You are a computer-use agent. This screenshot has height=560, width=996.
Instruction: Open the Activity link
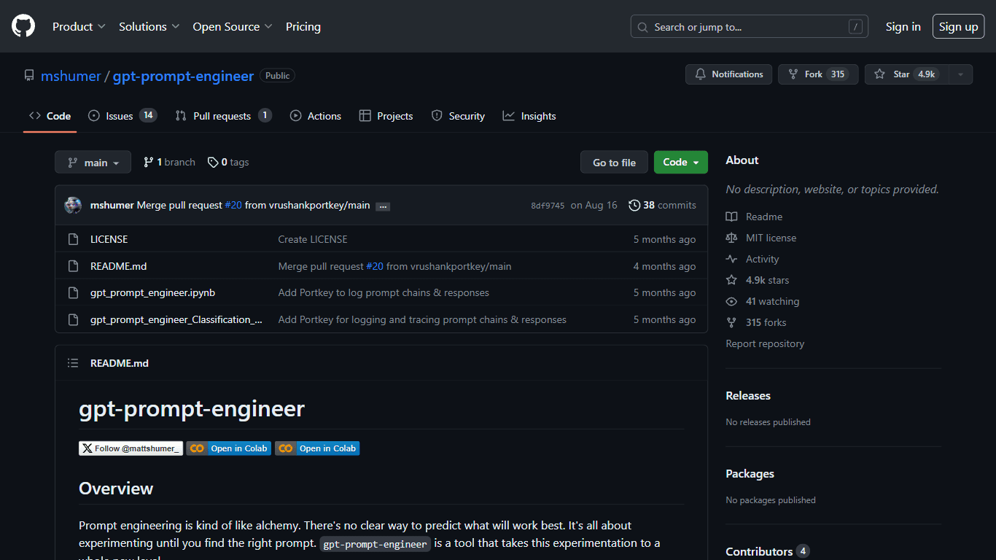[x=752, y=259]
